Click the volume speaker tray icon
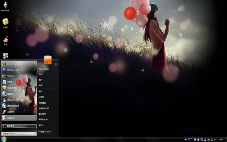Viewport: 227px width, 142px height. [x=215, y=139]
